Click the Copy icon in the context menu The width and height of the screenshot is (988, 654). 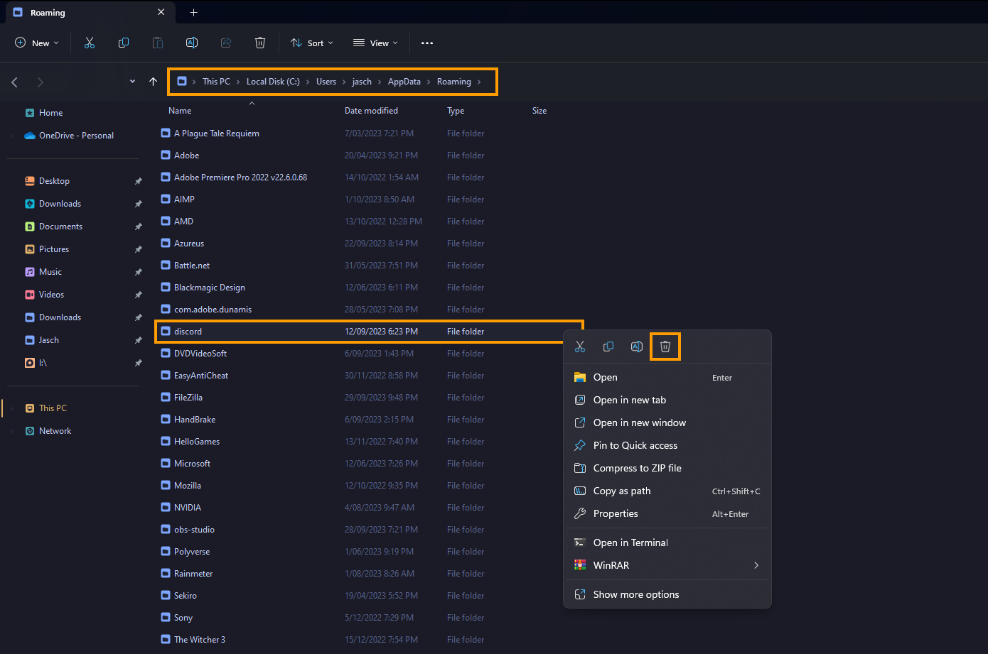click(608, 347)
